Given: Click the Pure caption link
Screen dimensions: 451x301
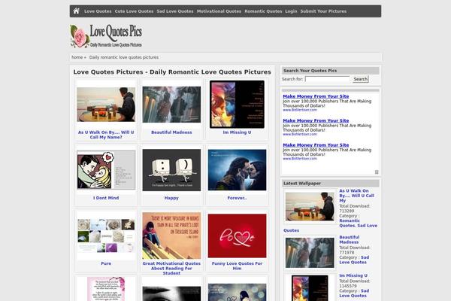Looking at the screenshot, I should pos(106,263).
